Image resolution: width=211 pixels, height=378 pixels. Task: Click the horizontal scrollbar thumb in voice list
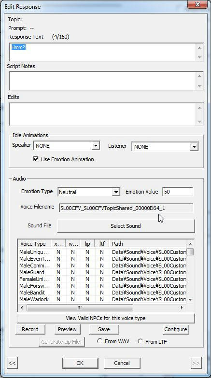point(80,308)
